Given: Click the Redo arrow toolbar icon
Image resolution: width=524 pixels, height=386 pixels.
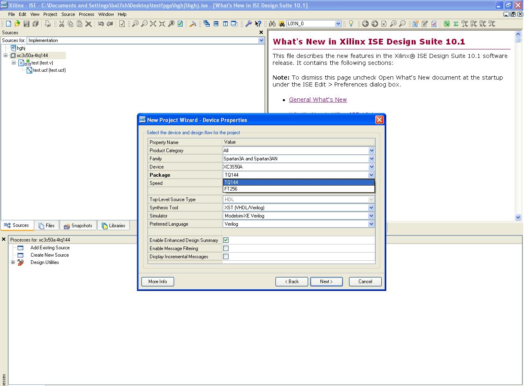Looking at the screenshot, I should coord(110,24).
